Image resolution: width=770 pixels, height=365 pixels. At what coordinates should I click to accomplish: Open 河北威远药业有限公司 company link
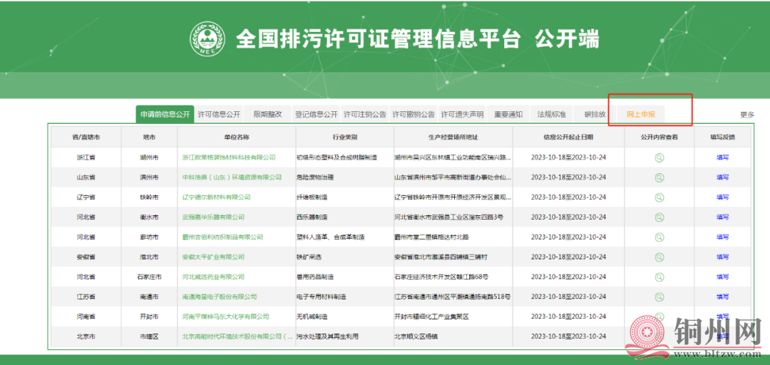pos(213,277)
